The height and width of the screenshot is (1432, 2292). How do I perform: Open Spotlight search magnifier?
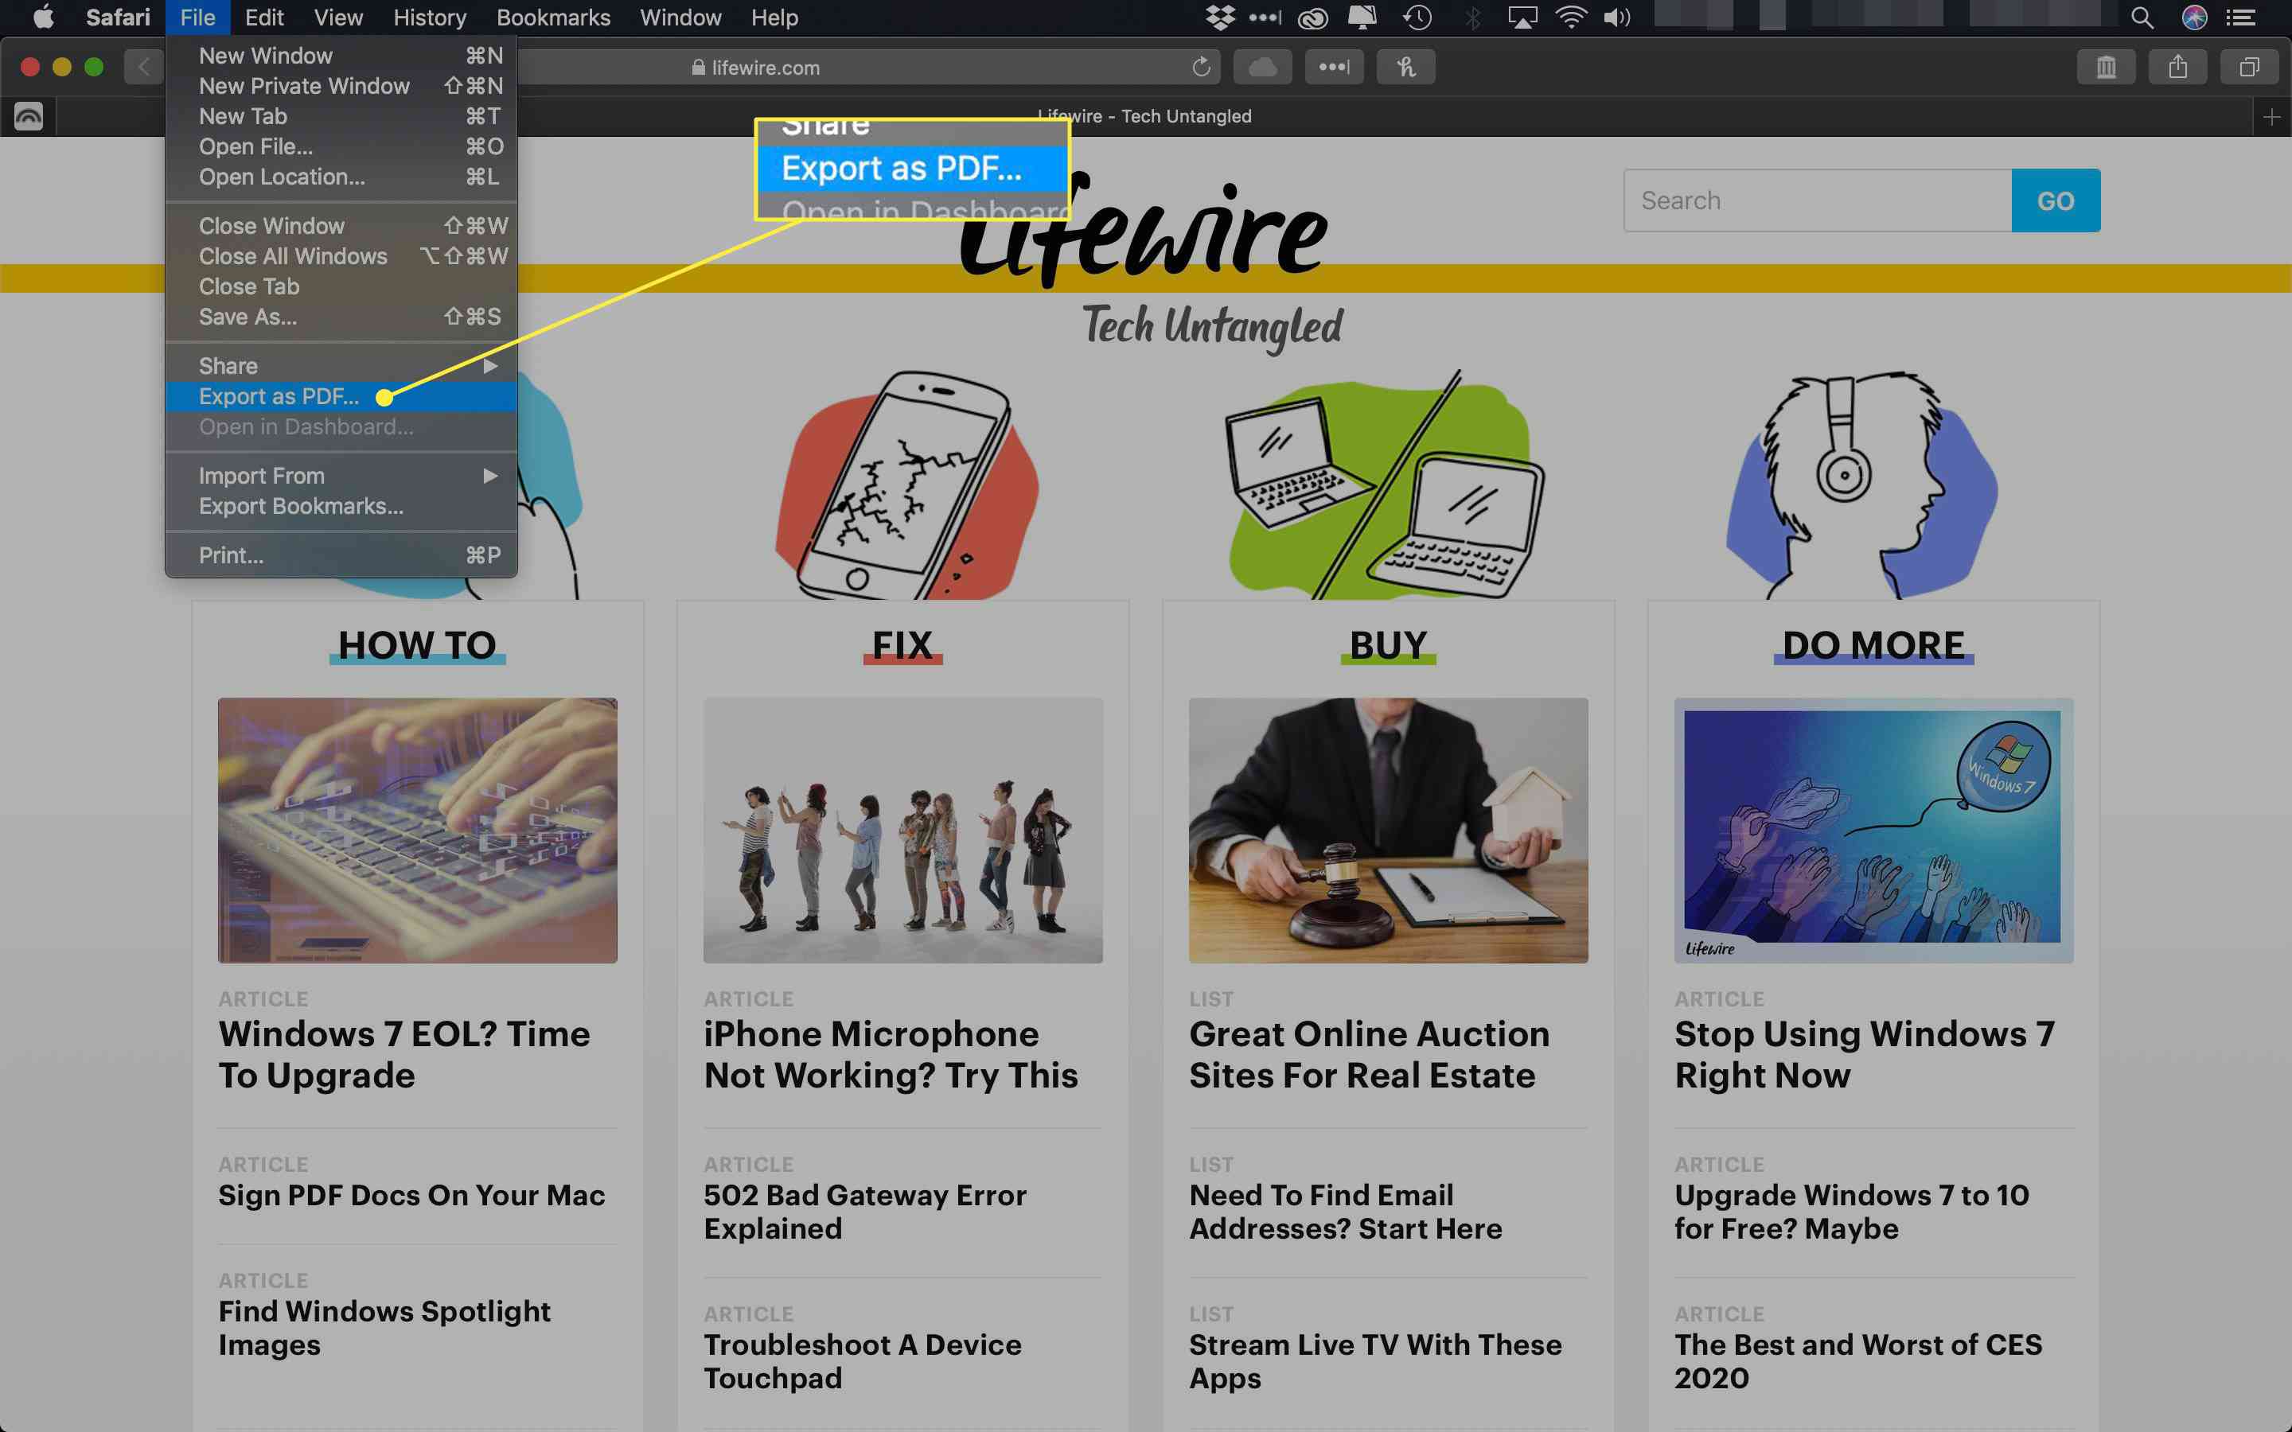[2142, 17]
